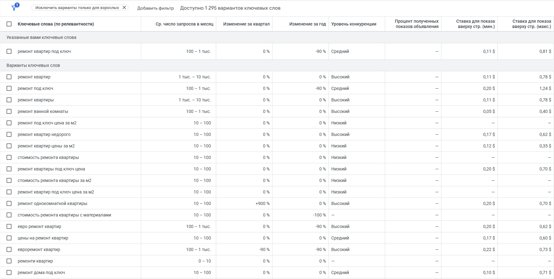Sort by Изменение за квартал column header

click(246, 24)
